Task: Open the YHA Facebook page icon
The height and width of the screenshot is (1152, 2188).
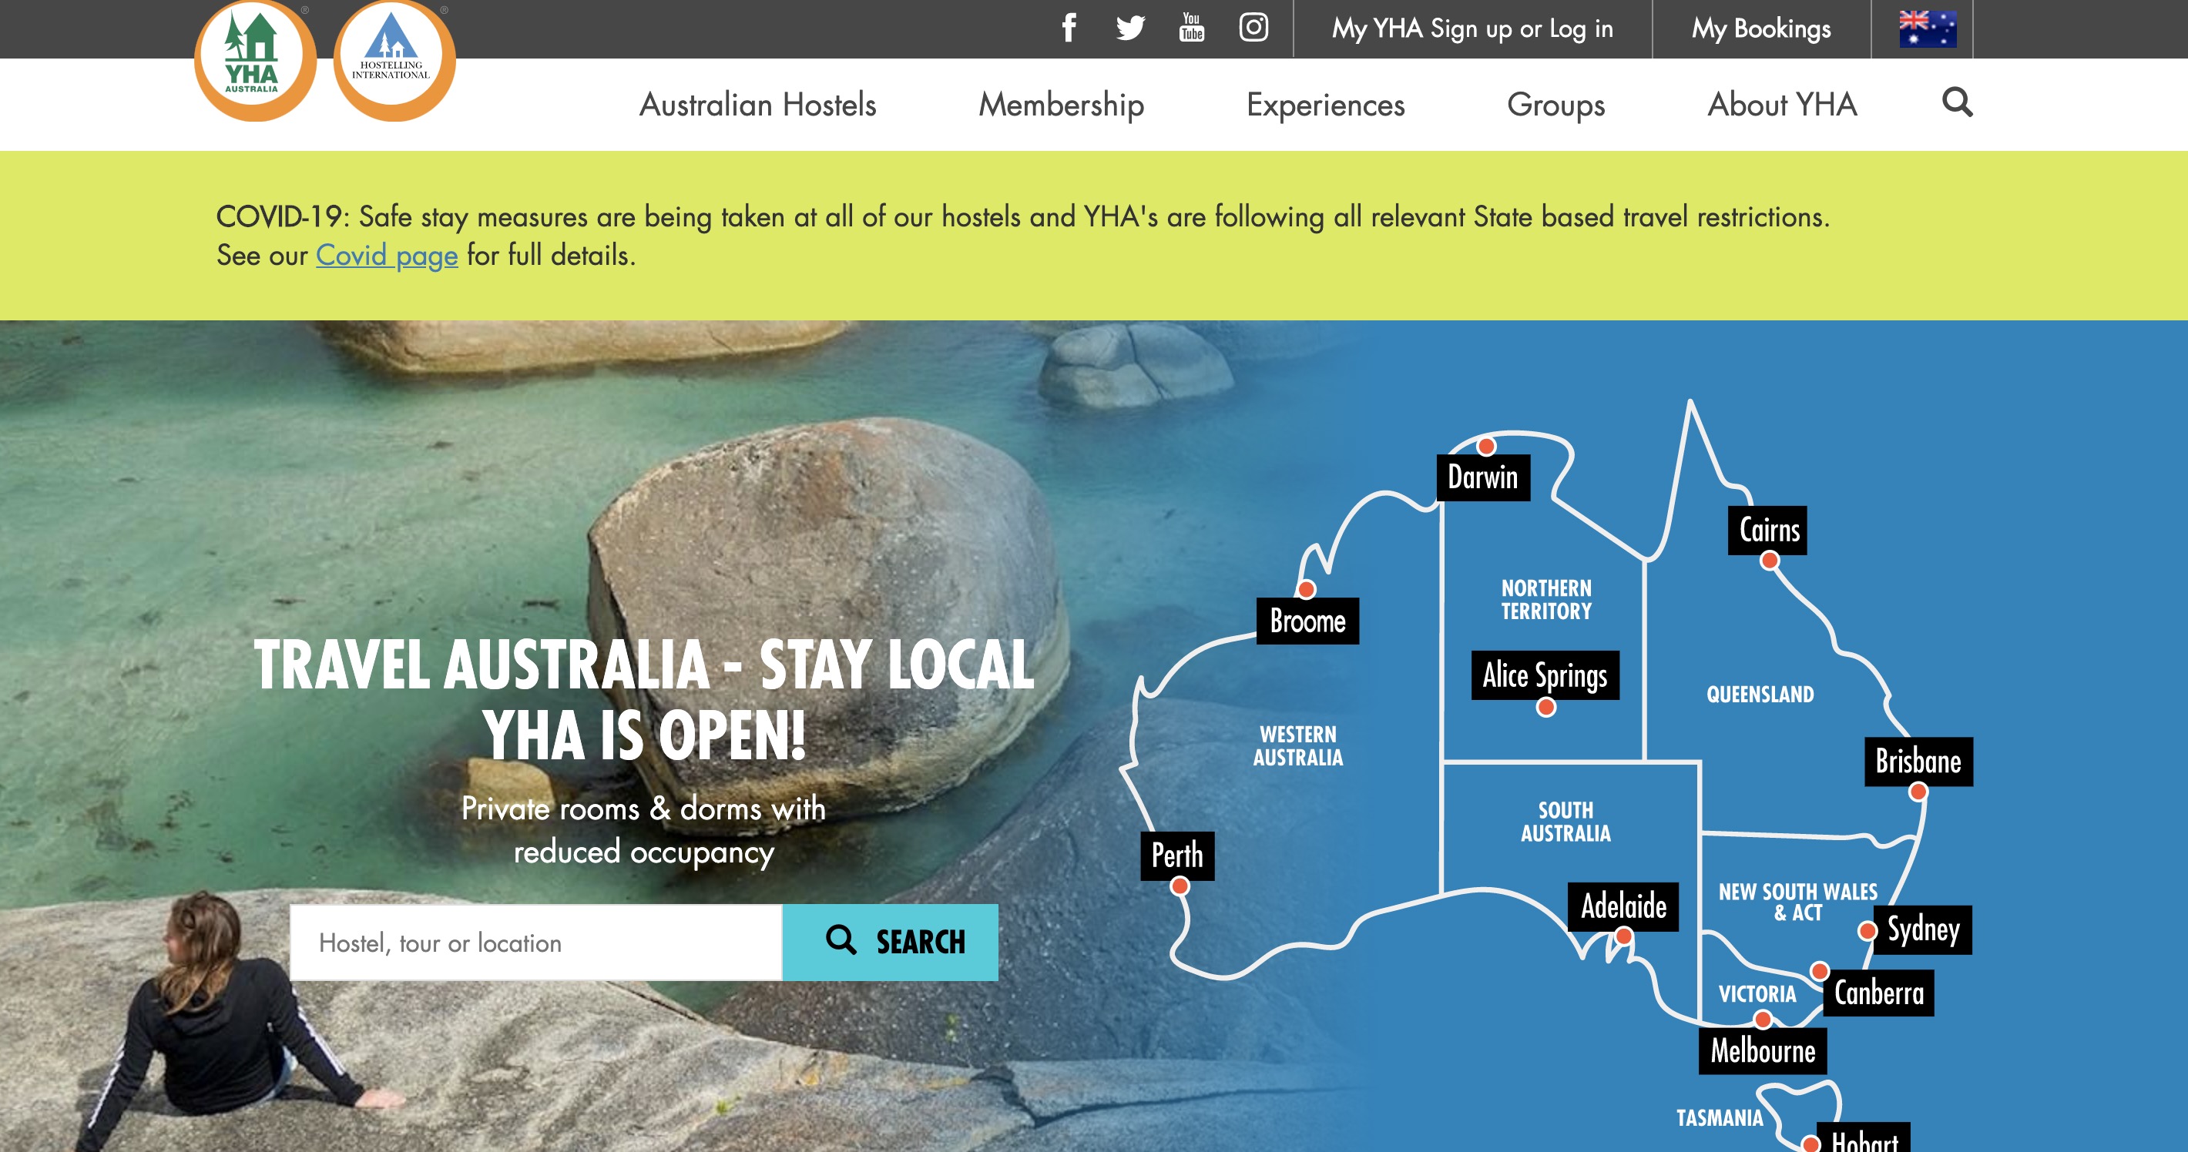Action: pyautogui.click(x=1069, y=27)
